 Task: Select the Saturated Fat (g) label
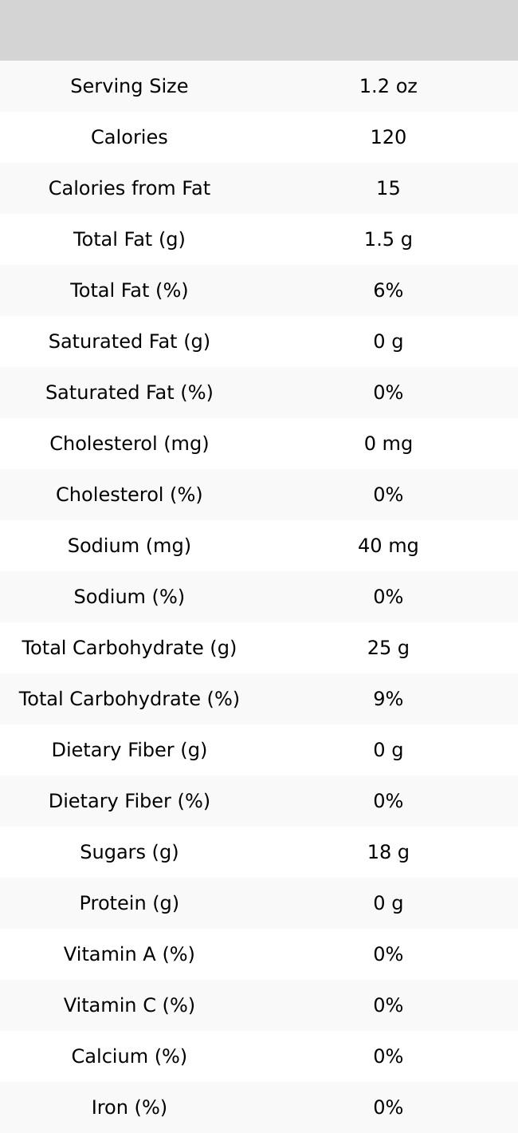[129, 341]
